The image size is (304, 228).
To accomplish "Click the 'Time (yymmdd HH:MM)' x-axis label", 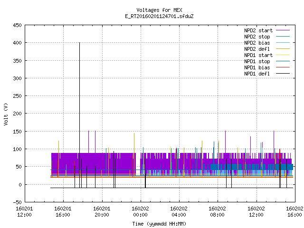I will 159,224.
